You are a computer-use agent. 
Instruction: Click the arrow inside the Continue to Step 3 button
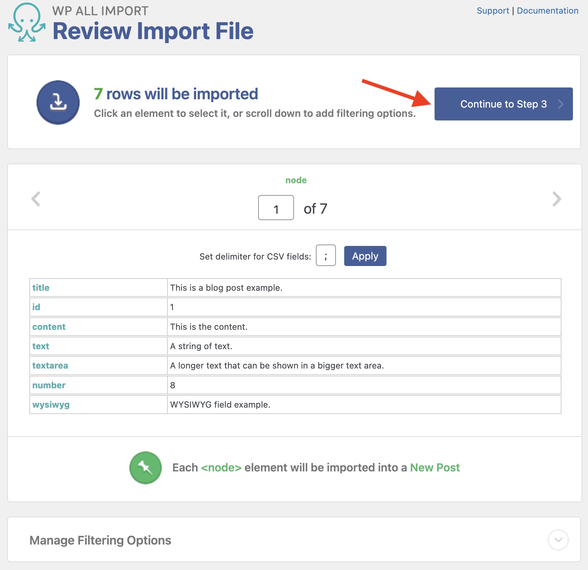click(x=560, y=104)
